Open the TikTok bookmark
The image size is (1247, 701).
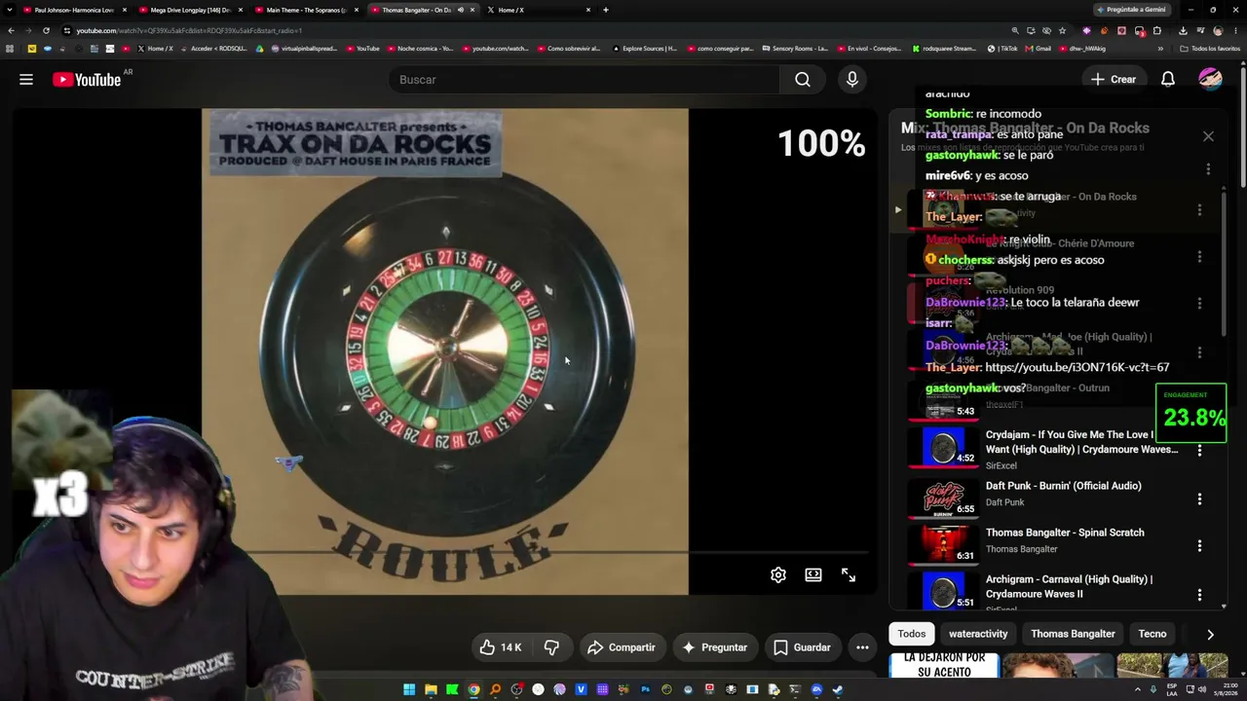click(x=1002, y=48)
